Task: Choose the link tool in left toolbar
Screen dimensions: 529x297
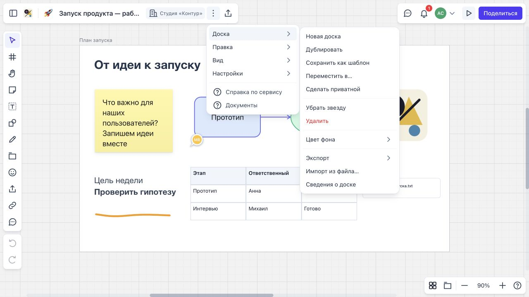Action: (12, 205)
